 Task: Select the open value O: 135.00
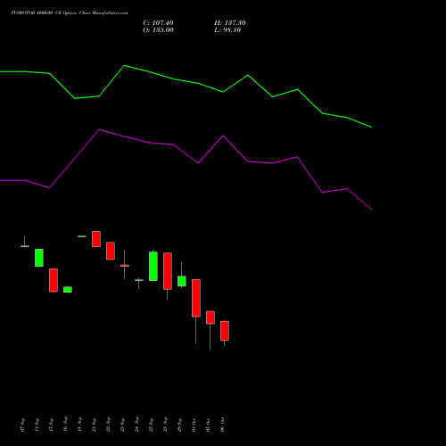[x=158, y=30]
